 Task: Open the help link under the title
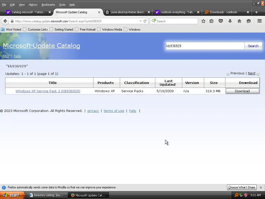pyautogui.click(x=17, y=56)
